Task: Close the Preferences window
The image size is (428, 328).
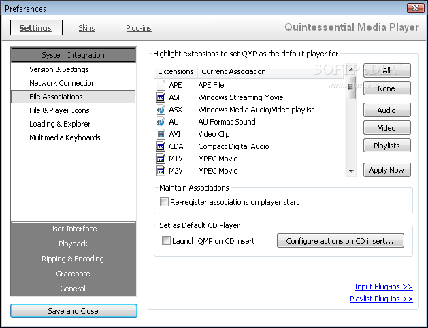Action: pyautogui.click(x=416, y=8)
